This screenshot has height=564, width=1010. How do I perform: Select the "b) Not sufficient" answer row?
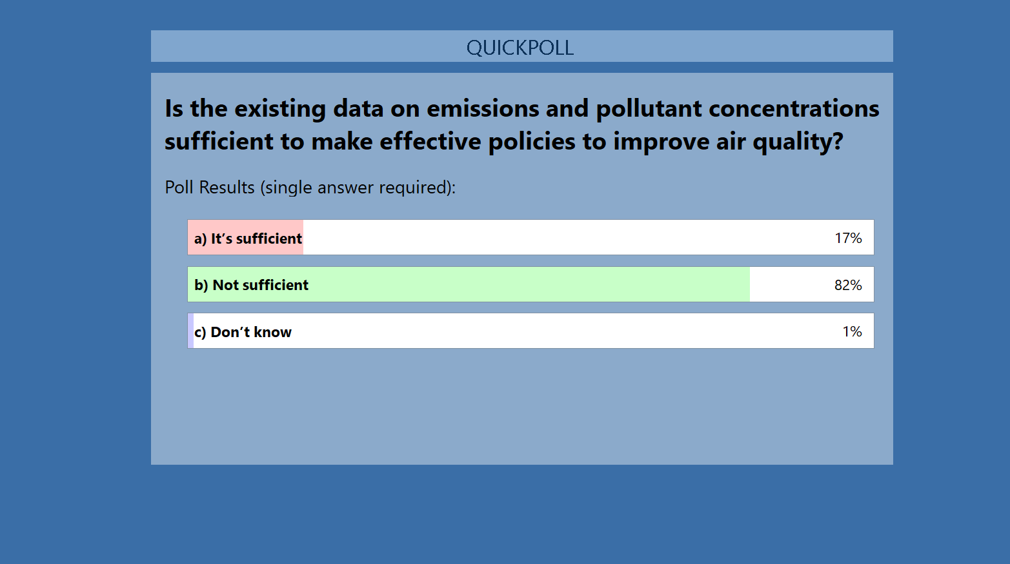point(530,284)
